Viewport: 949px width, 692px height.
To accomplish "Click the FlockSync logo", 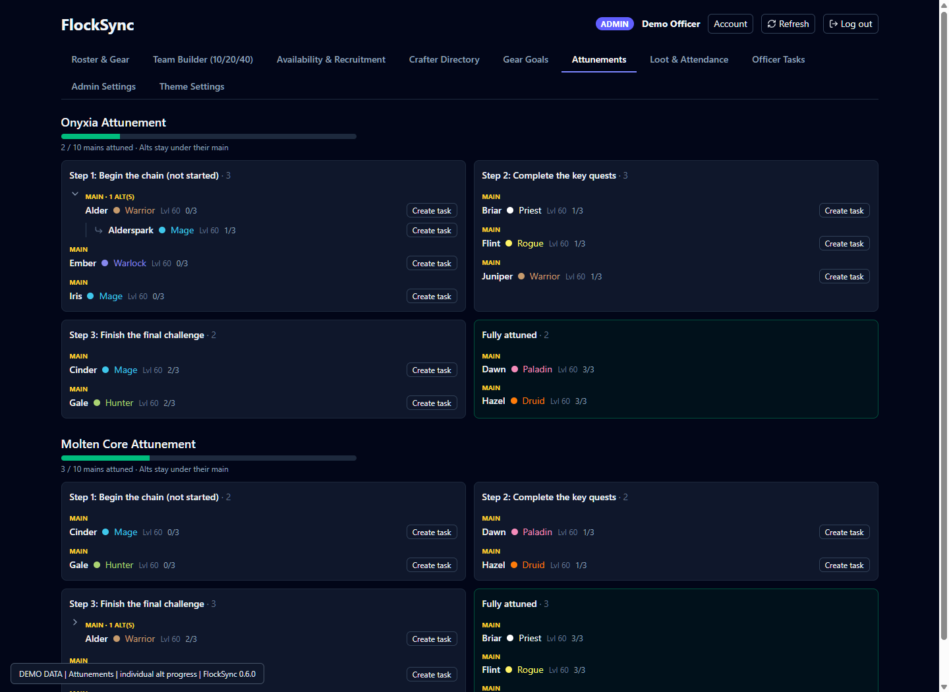I will tap(98, 25).
